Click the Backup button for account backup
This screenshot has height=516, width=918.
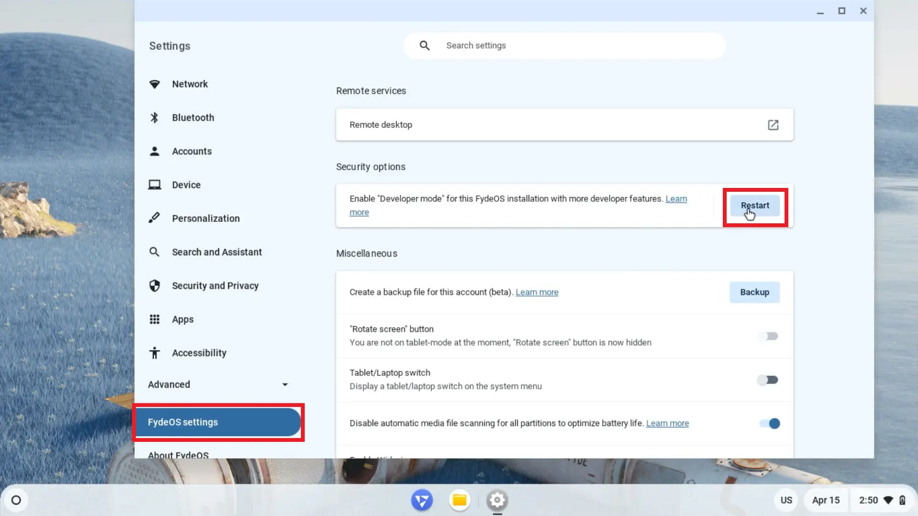(754, 292)
